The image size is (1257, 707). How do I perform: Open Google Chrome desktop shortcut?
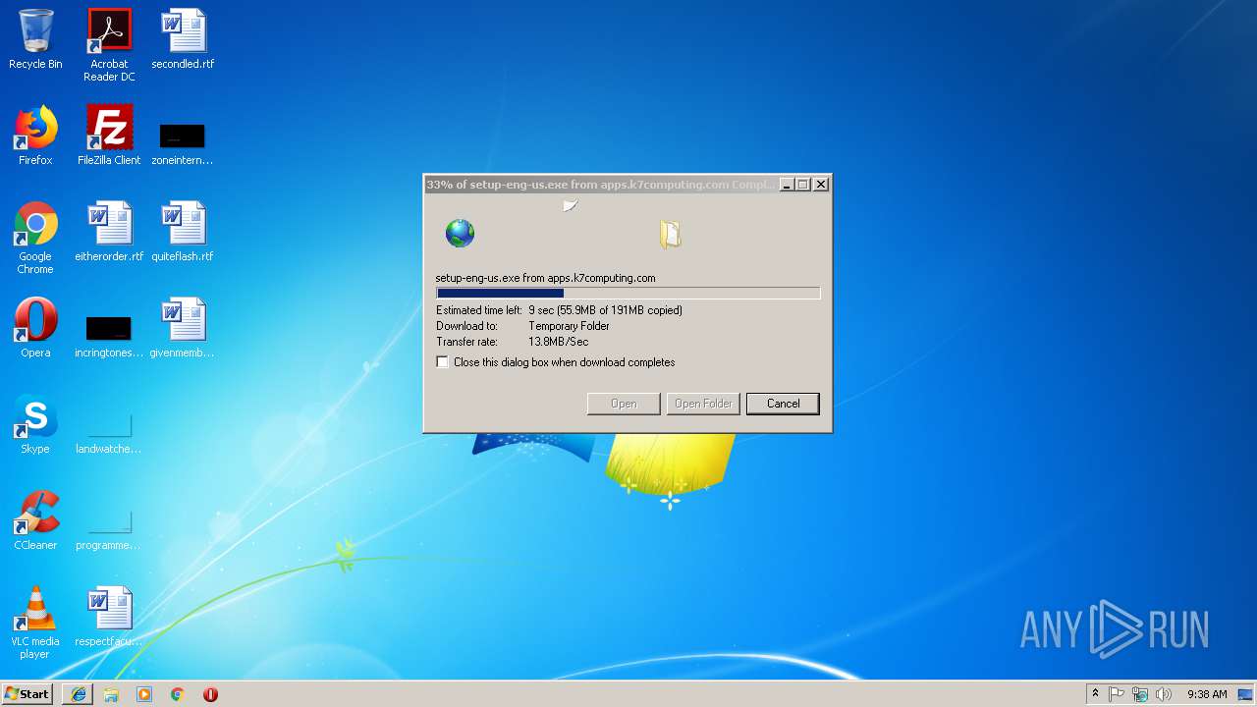(35, 238)
